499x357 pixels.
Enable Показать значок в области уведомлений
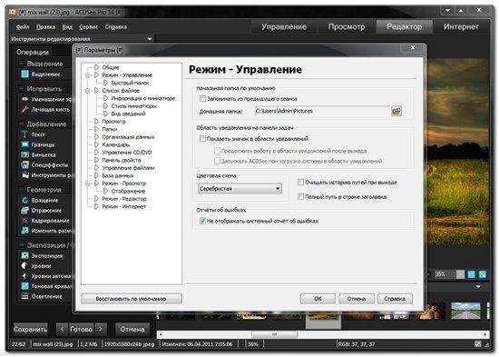(202, 139)
